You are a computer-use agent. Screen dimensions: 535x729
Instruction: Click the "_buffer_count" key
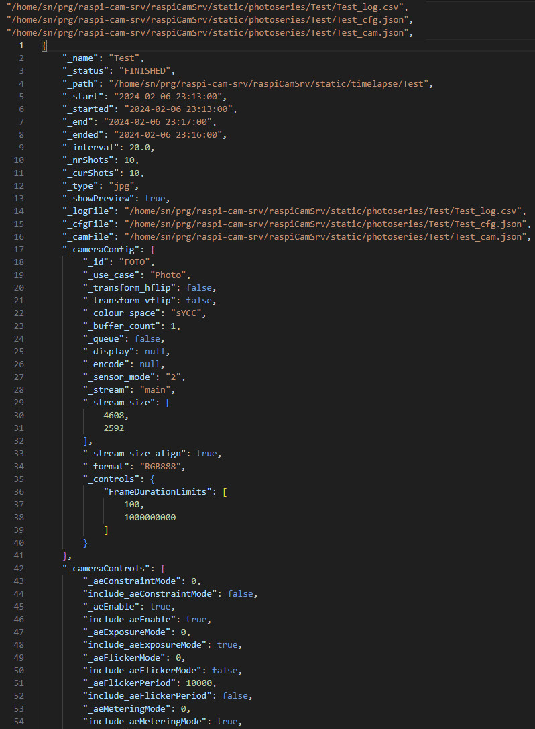121,326
